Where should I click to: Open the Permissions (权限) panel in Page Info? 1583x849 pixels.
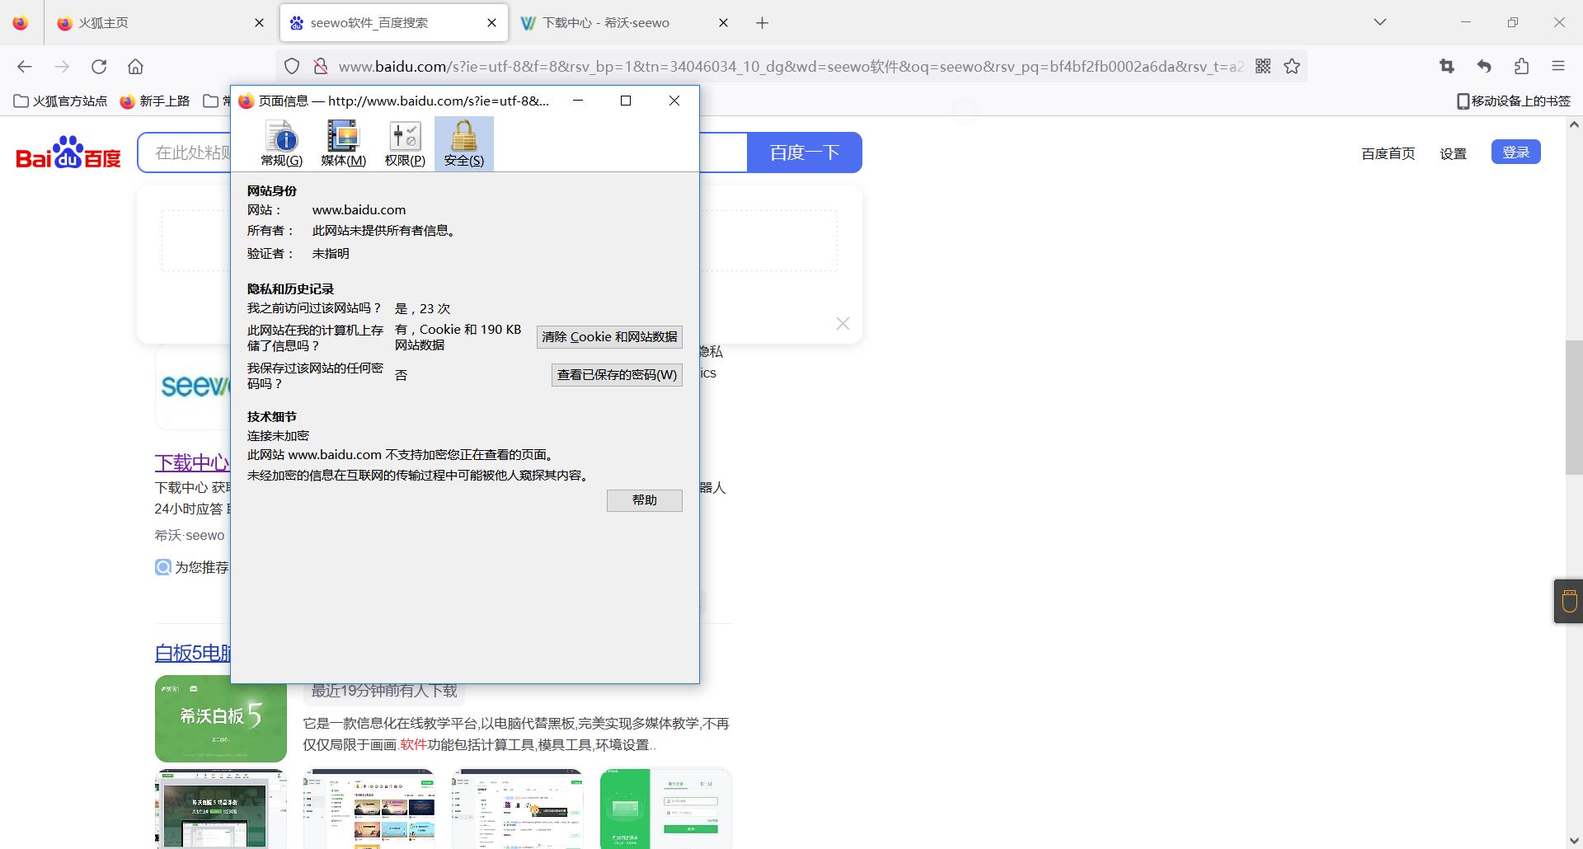(x=405, y=143)
